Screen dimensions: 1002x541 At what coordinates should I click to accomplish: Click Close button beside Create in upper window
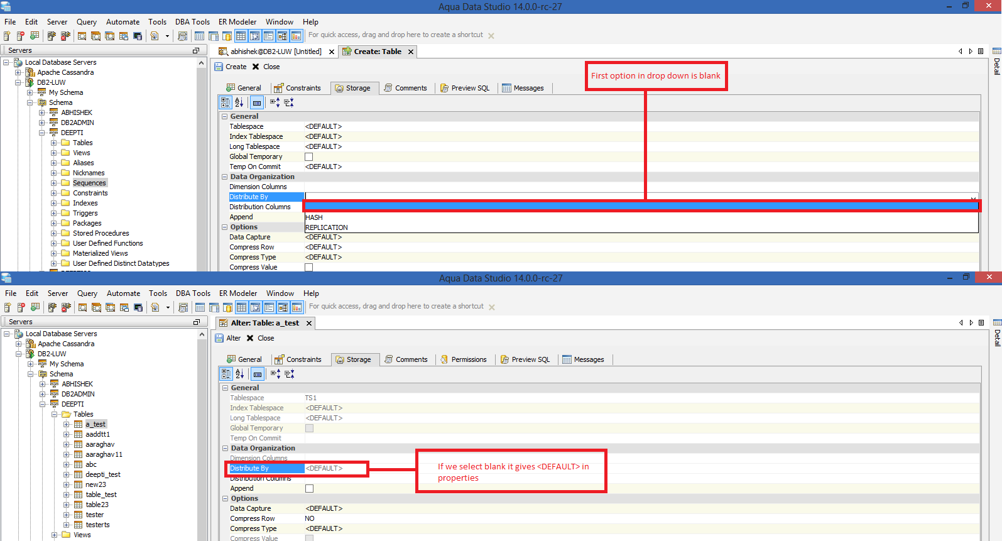[266, 67]
